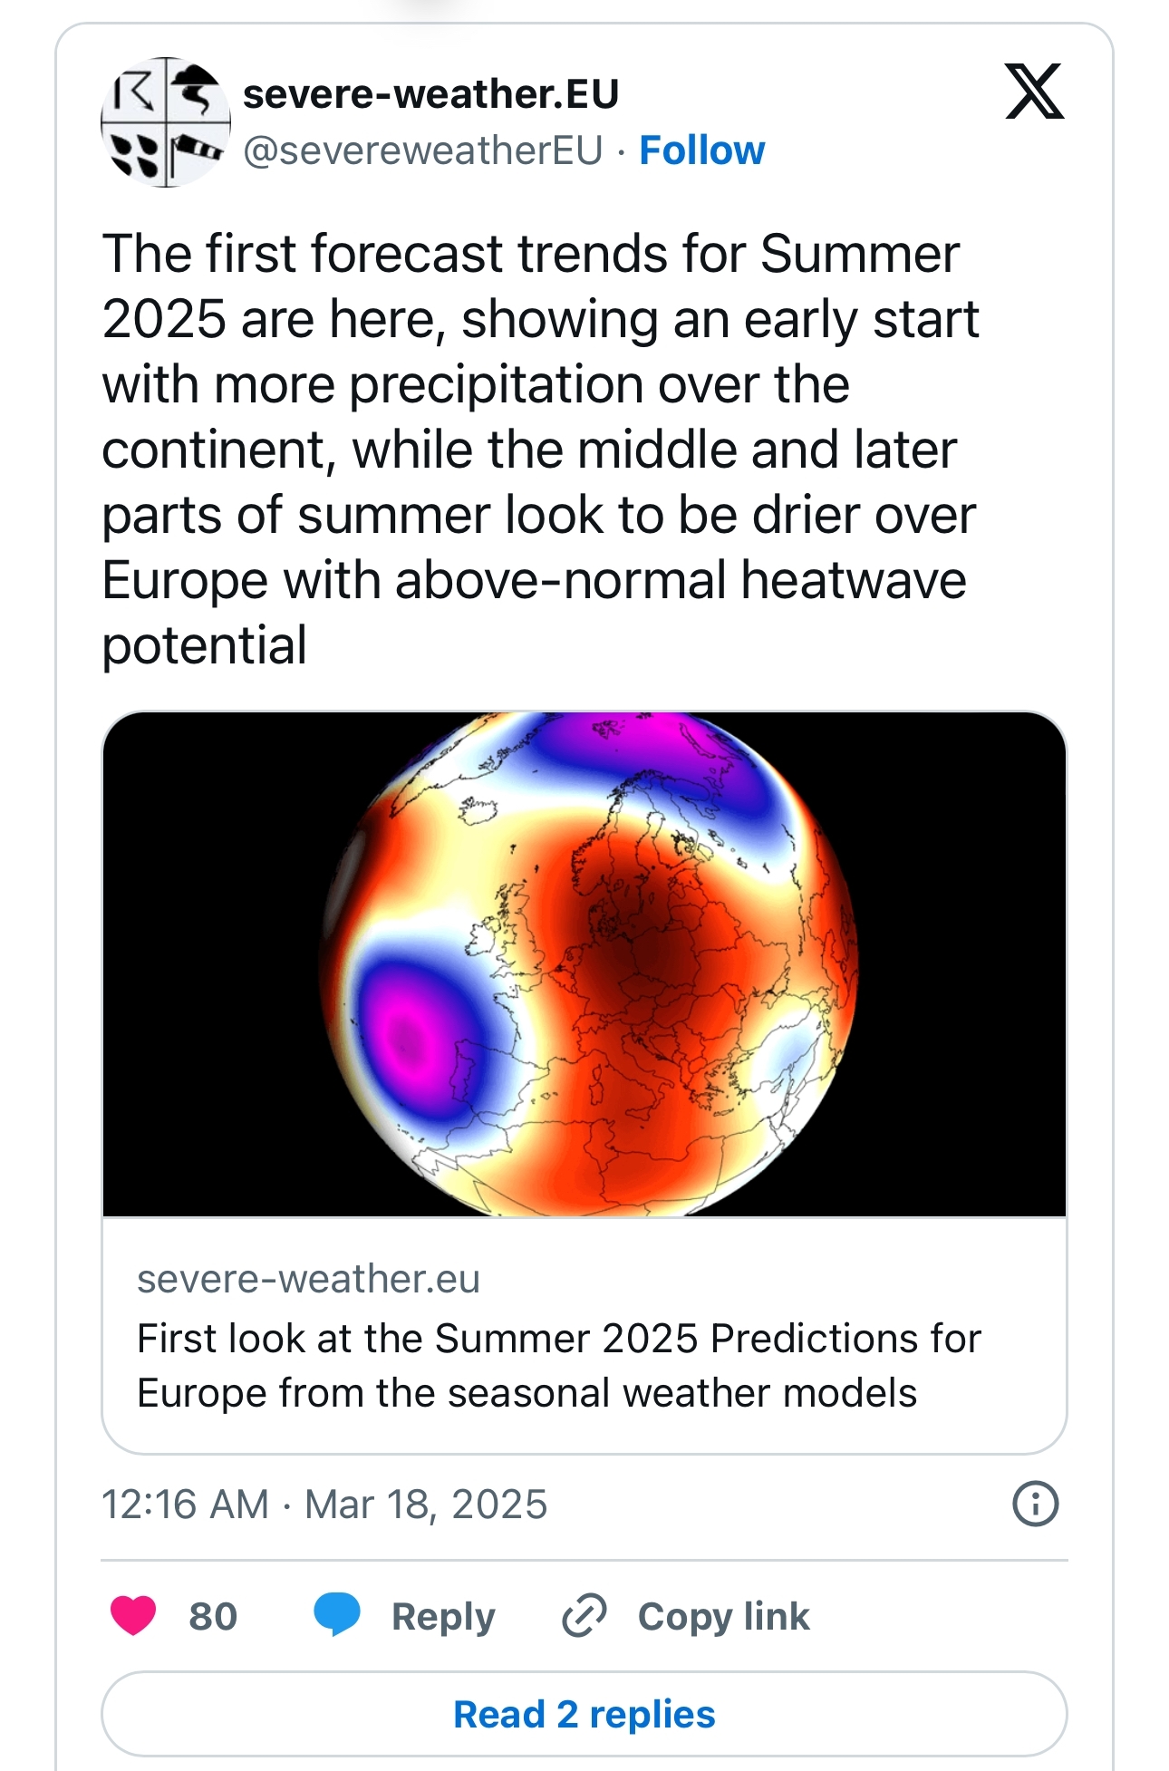Click the magenta Atlantic anomaly on the map
1169x1771 pixels.
(408, 1033)
